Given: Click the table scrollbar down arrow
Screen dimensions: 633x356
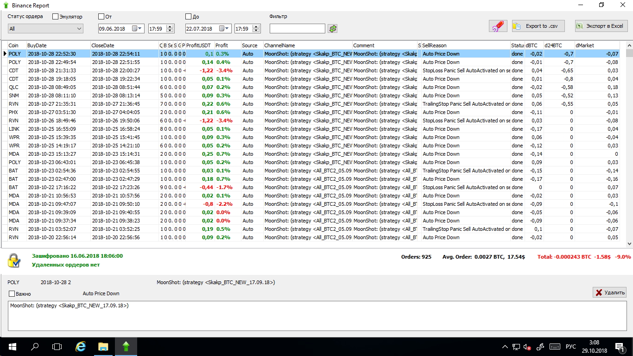Looking at the screenshot, I should tap(629, 244).
